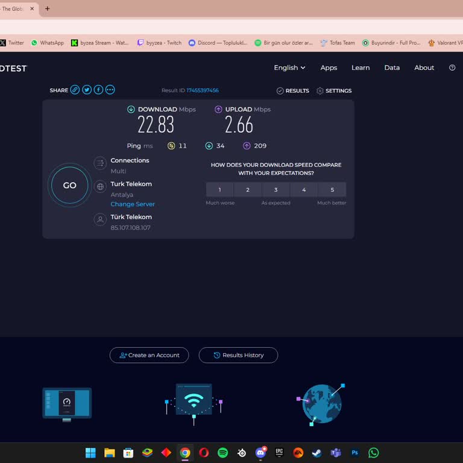Click the server globe icon

(100, 187)
